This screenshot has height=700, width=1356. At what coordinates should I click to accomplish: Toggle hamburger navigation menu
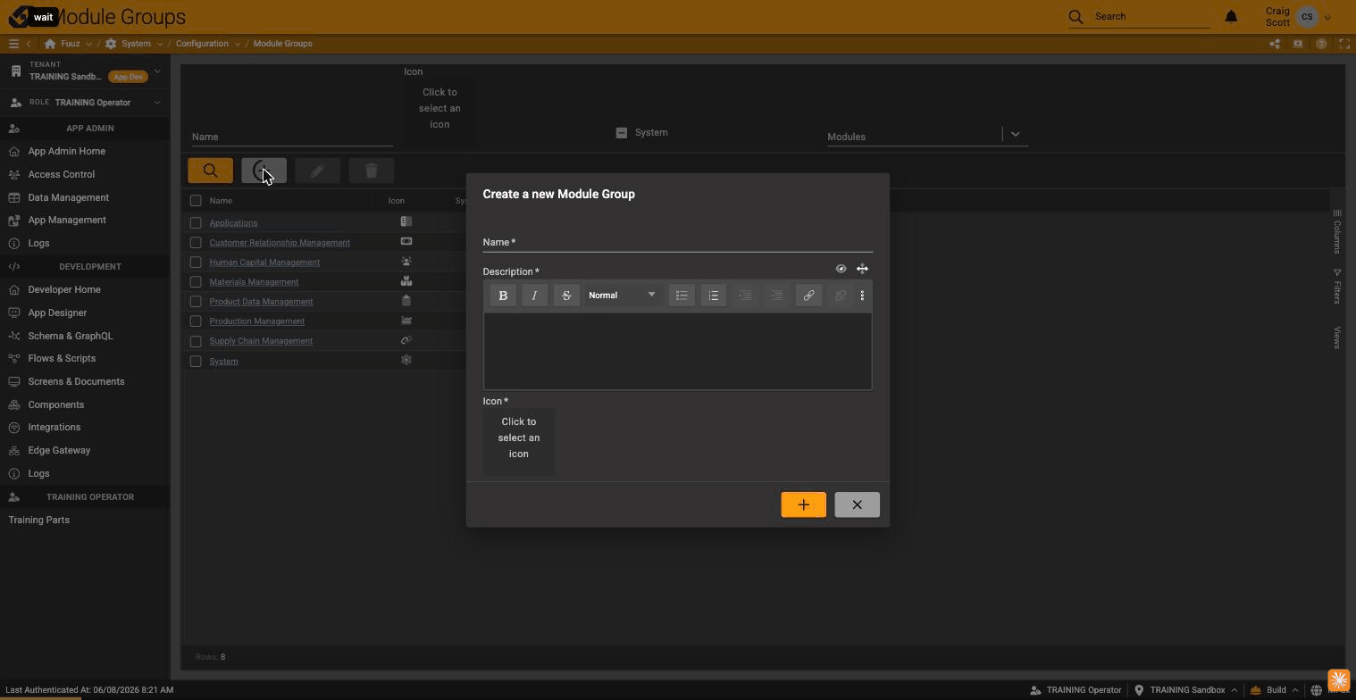tap(13, 44)
